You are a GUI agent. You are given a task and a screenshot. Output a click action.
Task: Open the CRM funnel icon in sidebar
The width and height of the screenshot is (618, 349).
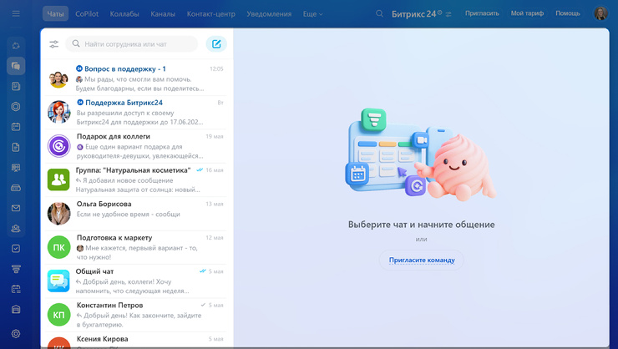[16, 269]
